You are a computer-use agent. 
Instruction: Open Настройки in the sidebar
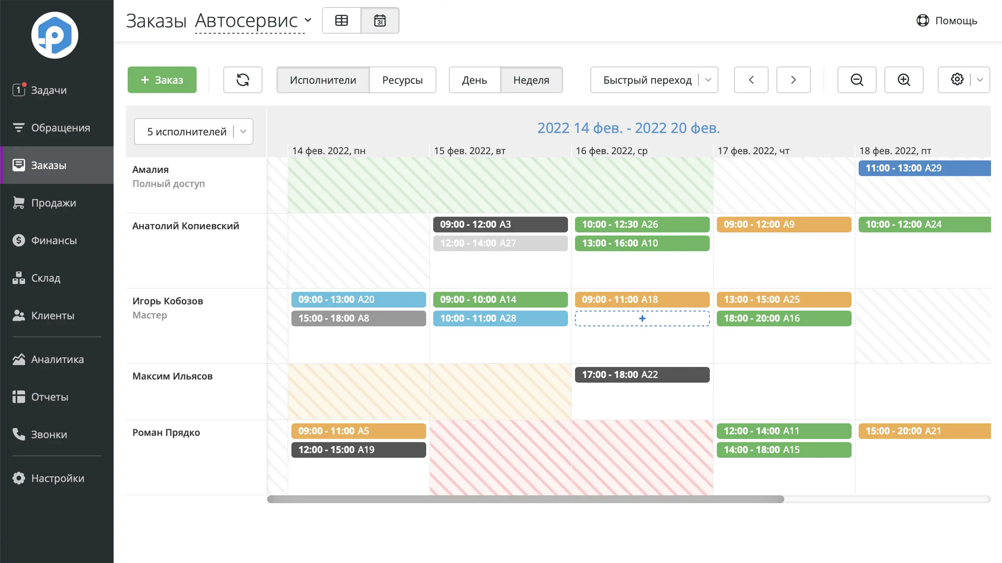(57, 478)
